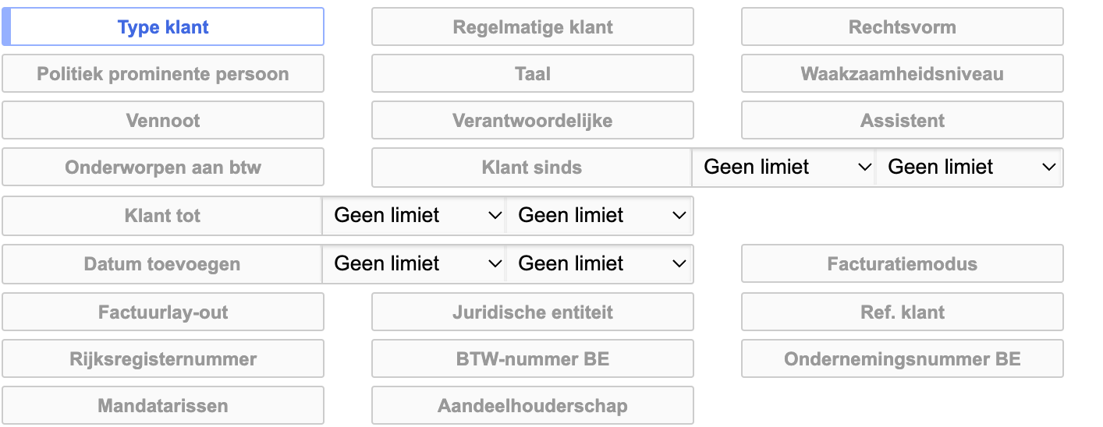This screenshot has height=427, width=1103.
Task: Click the Juridische entiteit filter
Action: click(532, 313)
